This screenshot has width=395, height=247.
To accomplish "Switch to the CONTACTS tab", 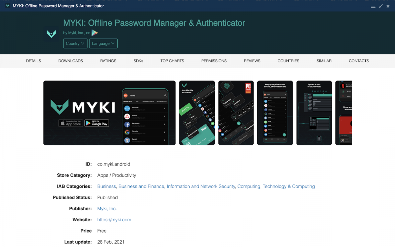I will tap(359, 61).
